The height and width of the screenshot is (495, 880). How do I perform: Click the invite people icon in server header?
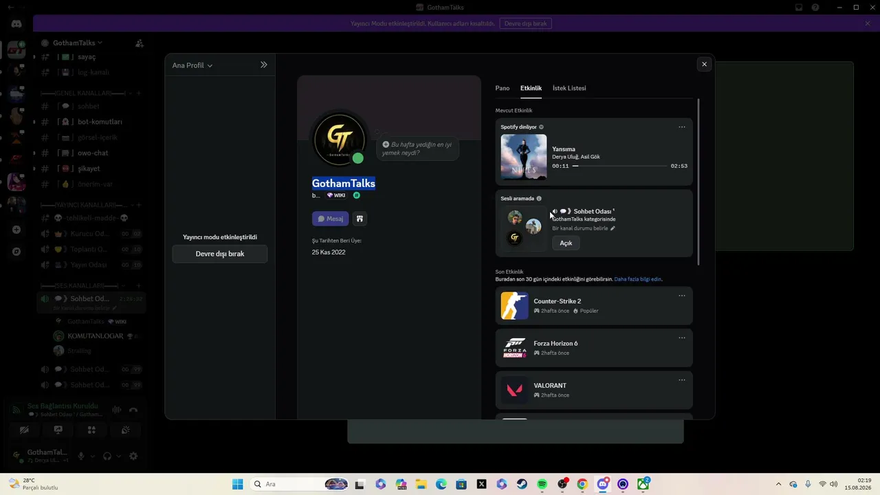click(x=140, y=43)
